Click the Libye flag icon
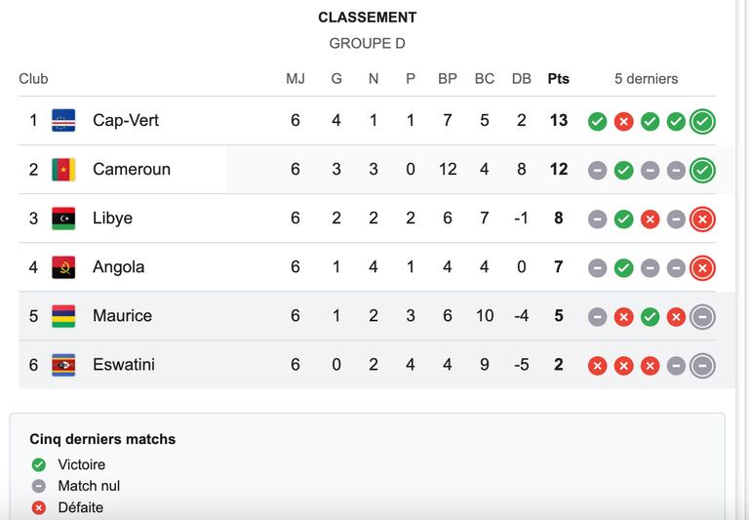The width and height of the screenshot is (749, 520). (63, 218)
